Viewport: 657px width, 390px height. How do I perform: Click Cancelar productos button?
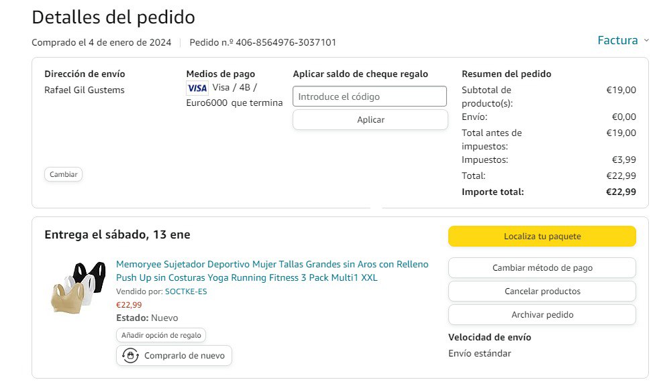pos(542,291)
